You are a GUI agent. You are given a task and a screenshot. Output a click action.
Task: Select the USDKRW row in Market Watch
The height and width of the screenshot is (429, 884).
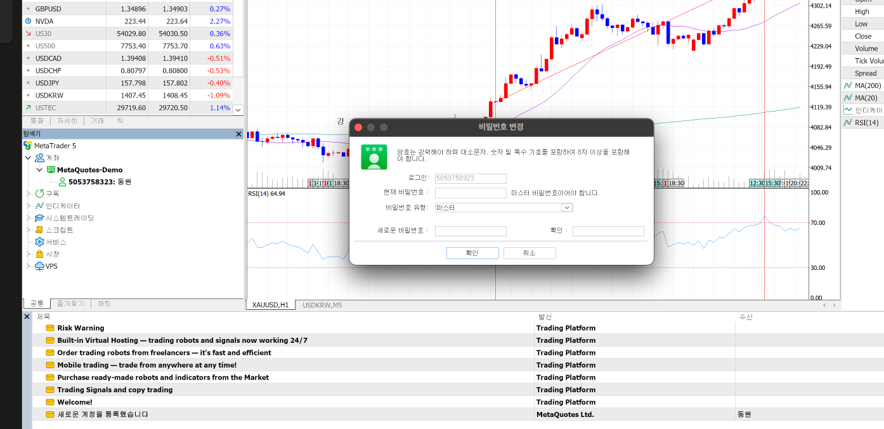tap(127, 95)
